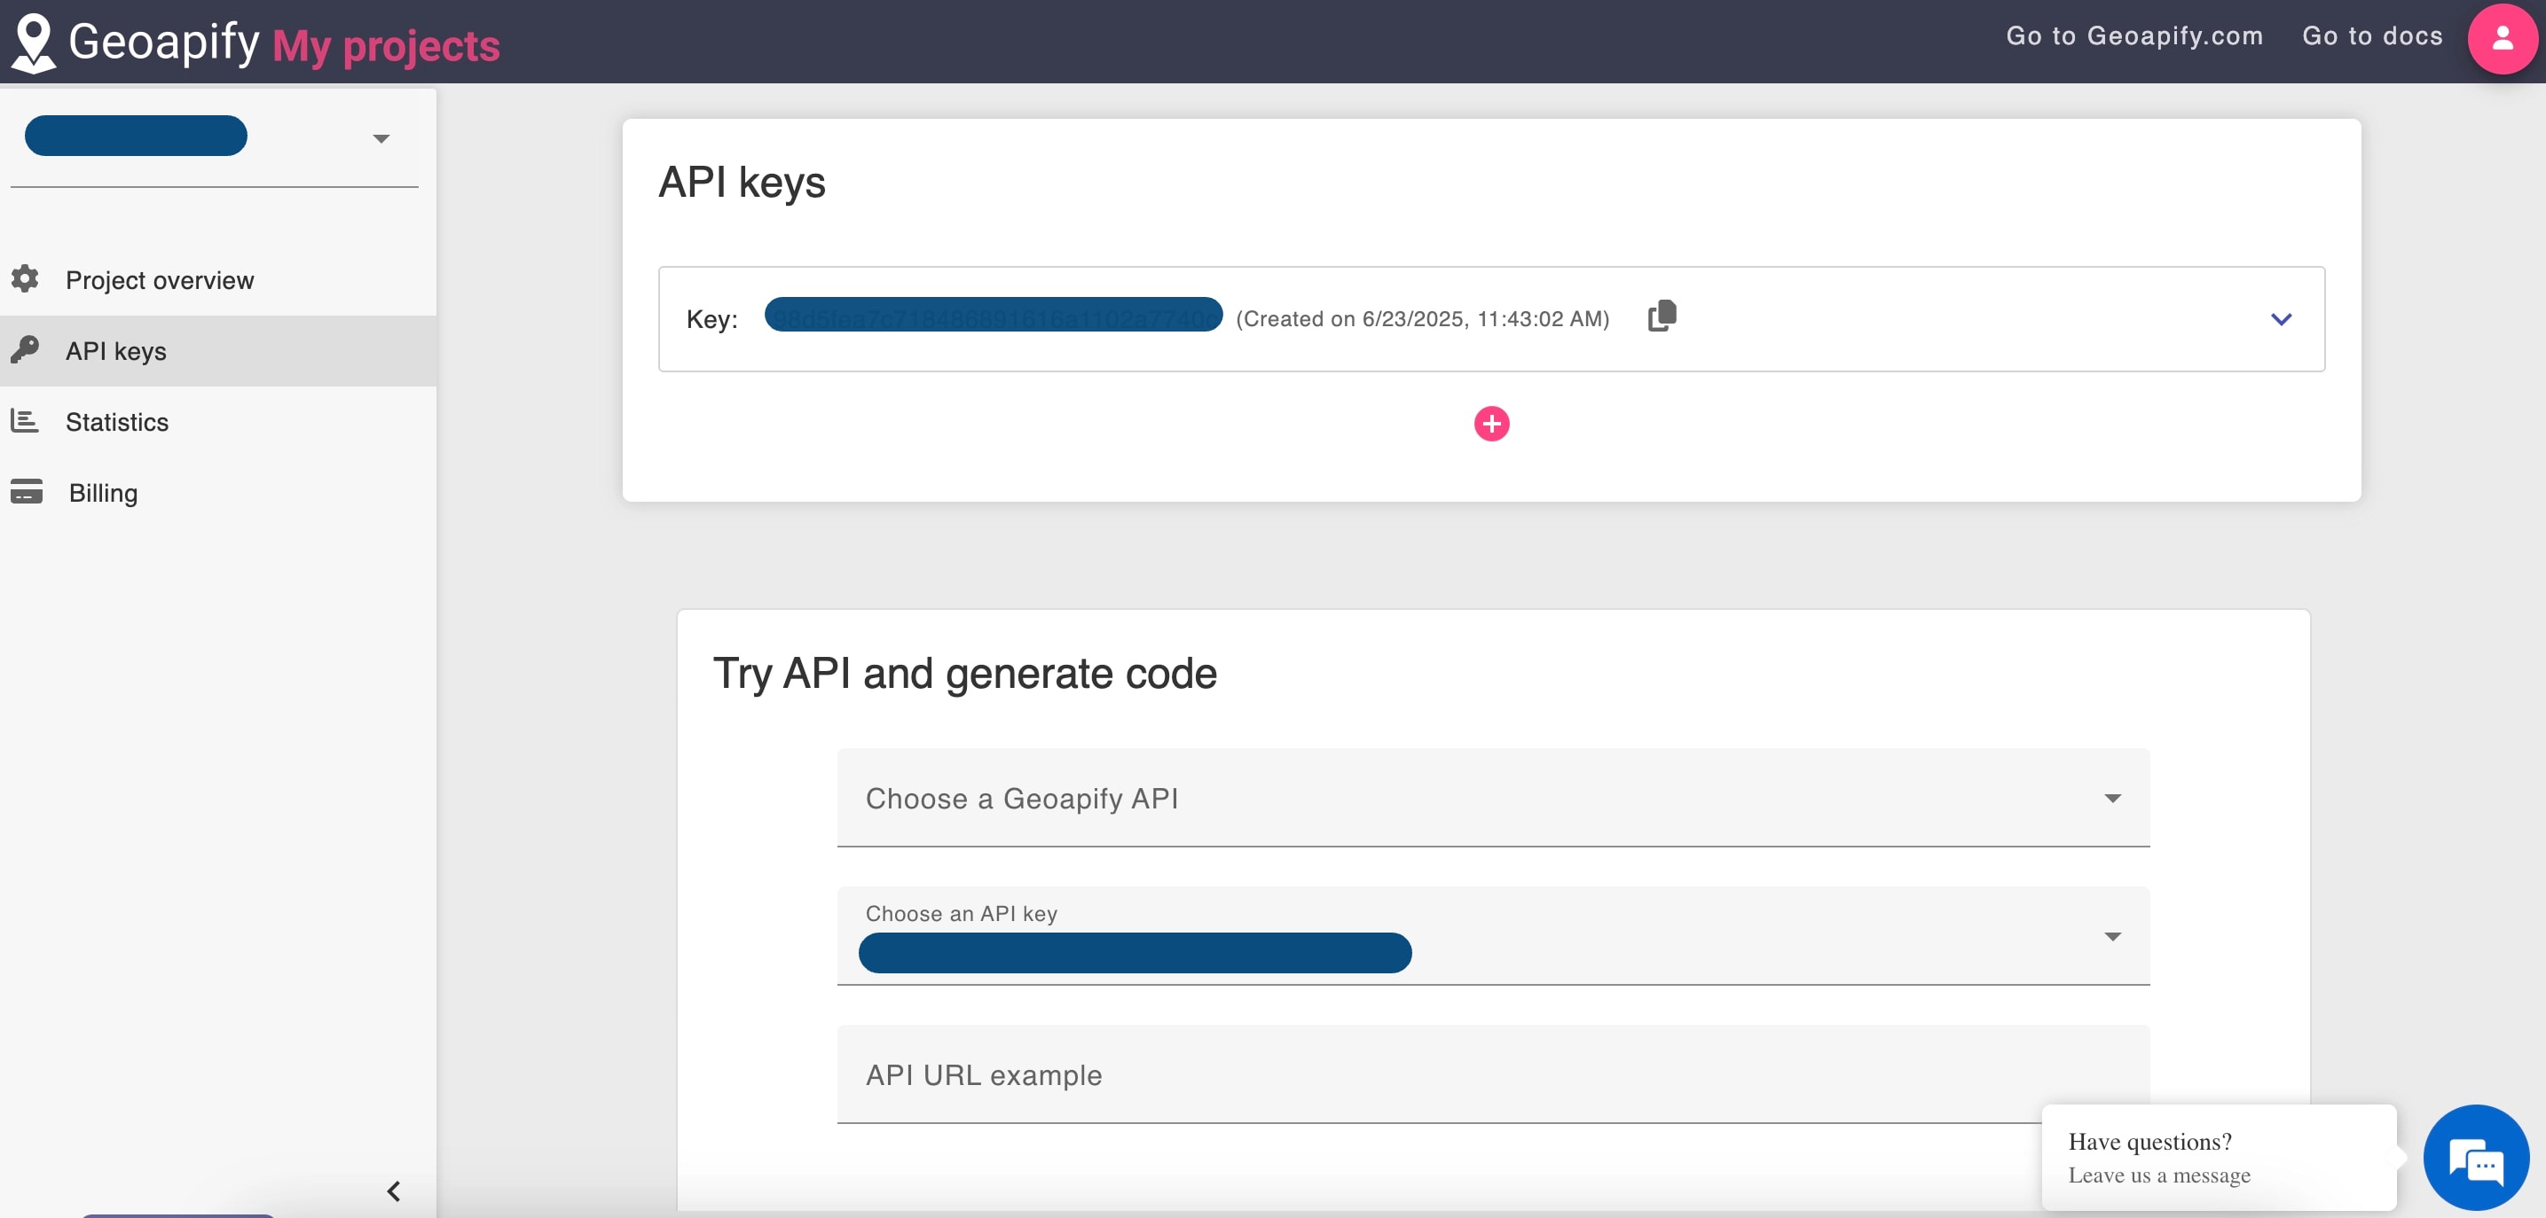Open the project selector dropdown
Screen dimensions: 2546x1218
click(x=214, y=137)
